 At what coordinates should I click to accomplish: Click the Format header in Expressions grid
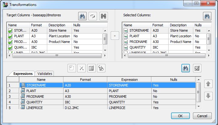(x=85, y=80)
